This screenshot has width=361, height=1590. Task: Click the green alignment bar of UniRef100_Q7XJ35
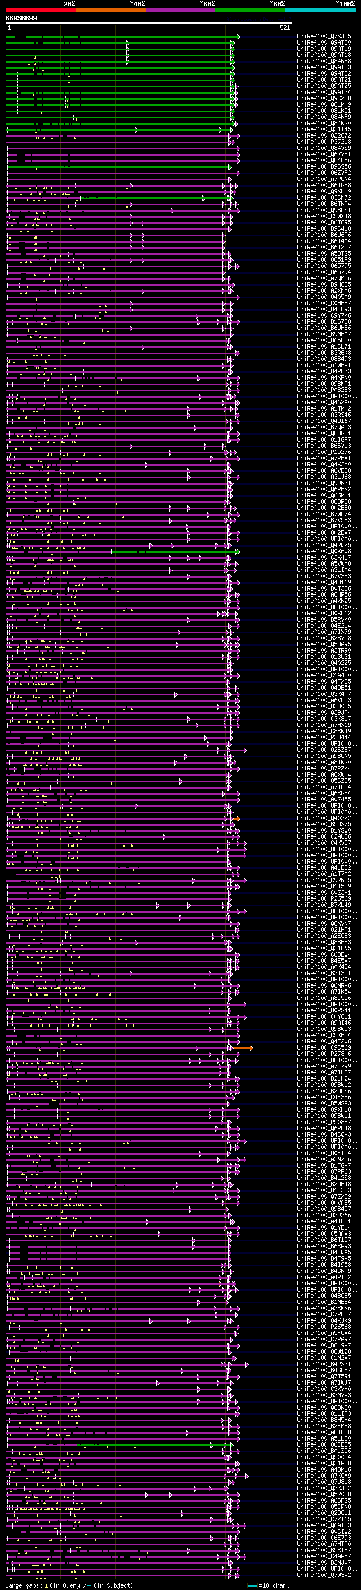[x=121, y=37]
